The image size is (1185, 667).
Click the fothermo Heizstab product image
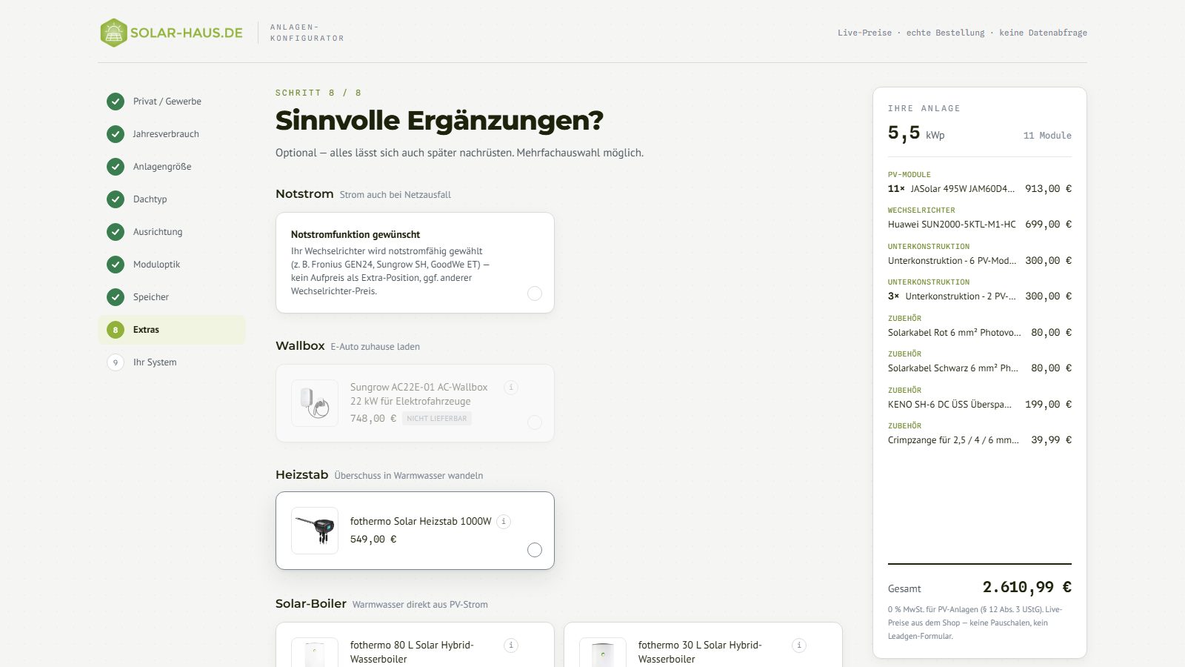coord(315,531)
